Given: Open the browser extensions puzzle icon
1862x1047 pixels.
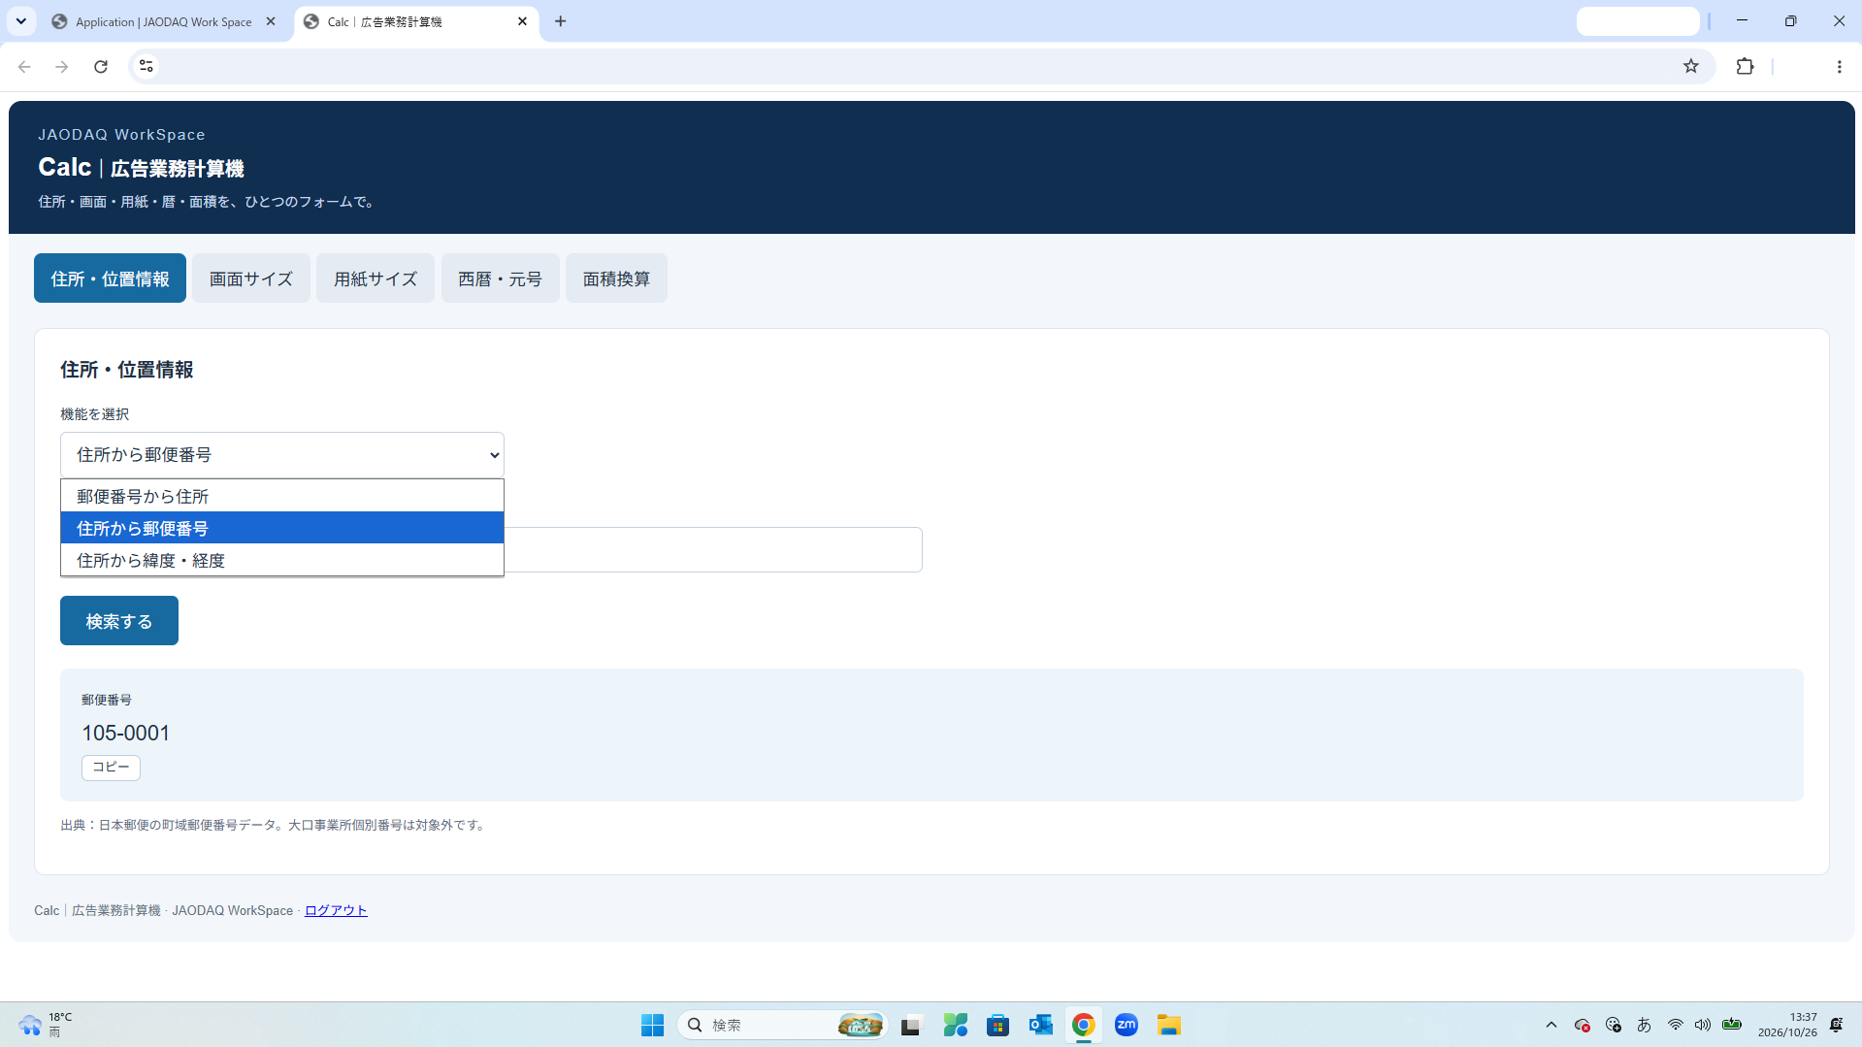Looking at the screenshot, I should (1745, 66).
